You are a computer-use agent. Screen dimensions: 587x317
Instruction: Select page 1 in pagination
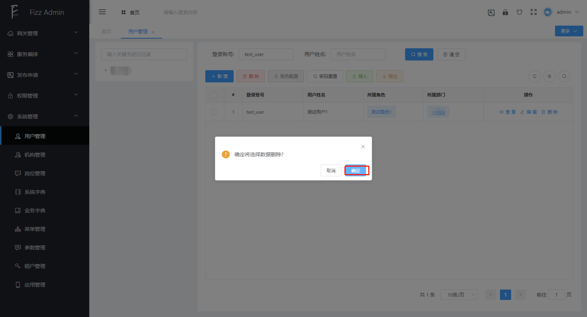[506, 295]
